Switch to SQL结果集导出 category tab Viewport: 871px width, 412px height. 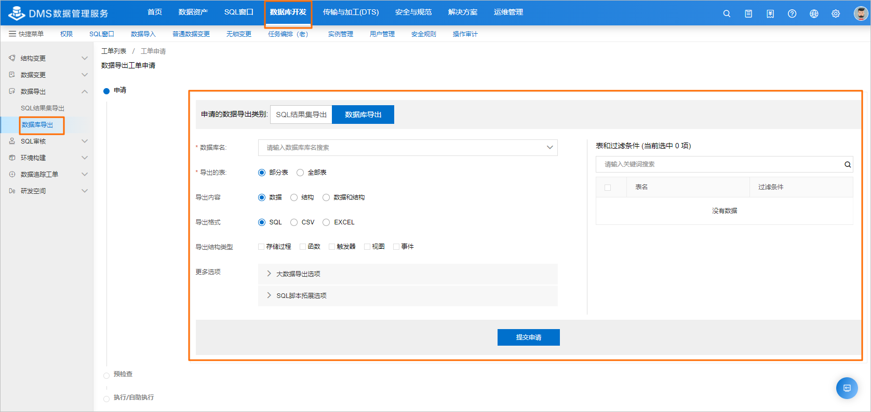pyautogui.click(x=301, y=115)
